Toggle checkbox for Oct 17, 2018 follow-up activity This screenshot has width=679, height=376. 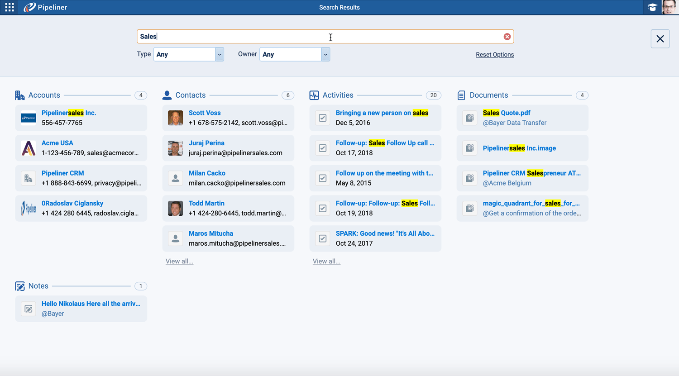(323, 148)
